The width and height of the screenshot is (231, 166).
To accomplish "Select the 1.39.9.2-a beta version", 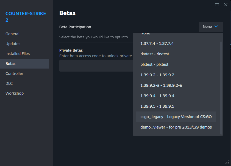I will click(x=161, y=85).
